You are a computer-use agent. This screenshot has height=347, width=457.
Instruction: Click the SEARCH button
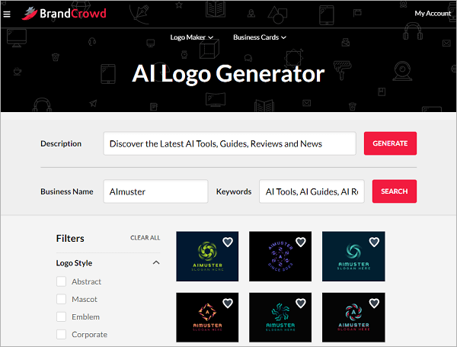coord(394,191)
